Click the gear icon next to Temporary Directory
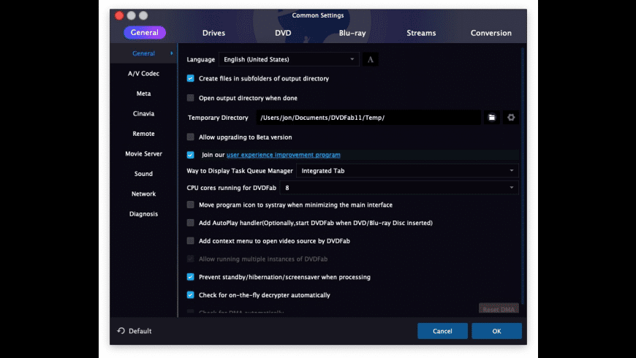The image size is (636, 358). [x=511, y=117]
